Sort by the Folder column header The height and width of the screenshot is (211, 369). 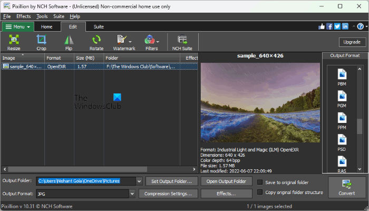click(x=142, y=58)
